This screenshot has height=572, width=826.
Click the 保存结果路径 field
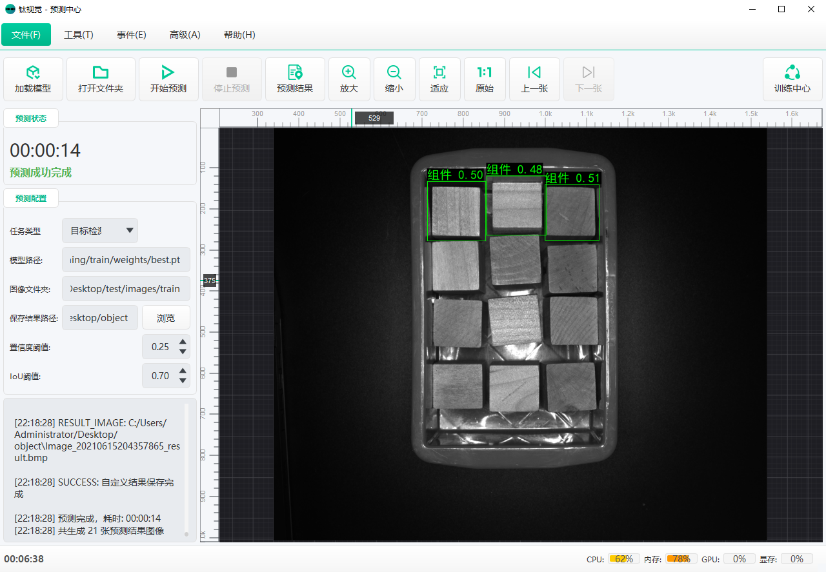100,317
